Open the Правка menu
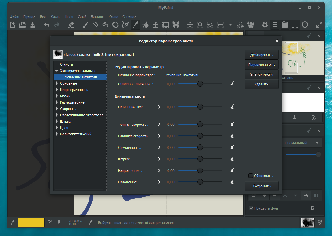Viewport: 332px width, 236px height. tap(29, 16)
